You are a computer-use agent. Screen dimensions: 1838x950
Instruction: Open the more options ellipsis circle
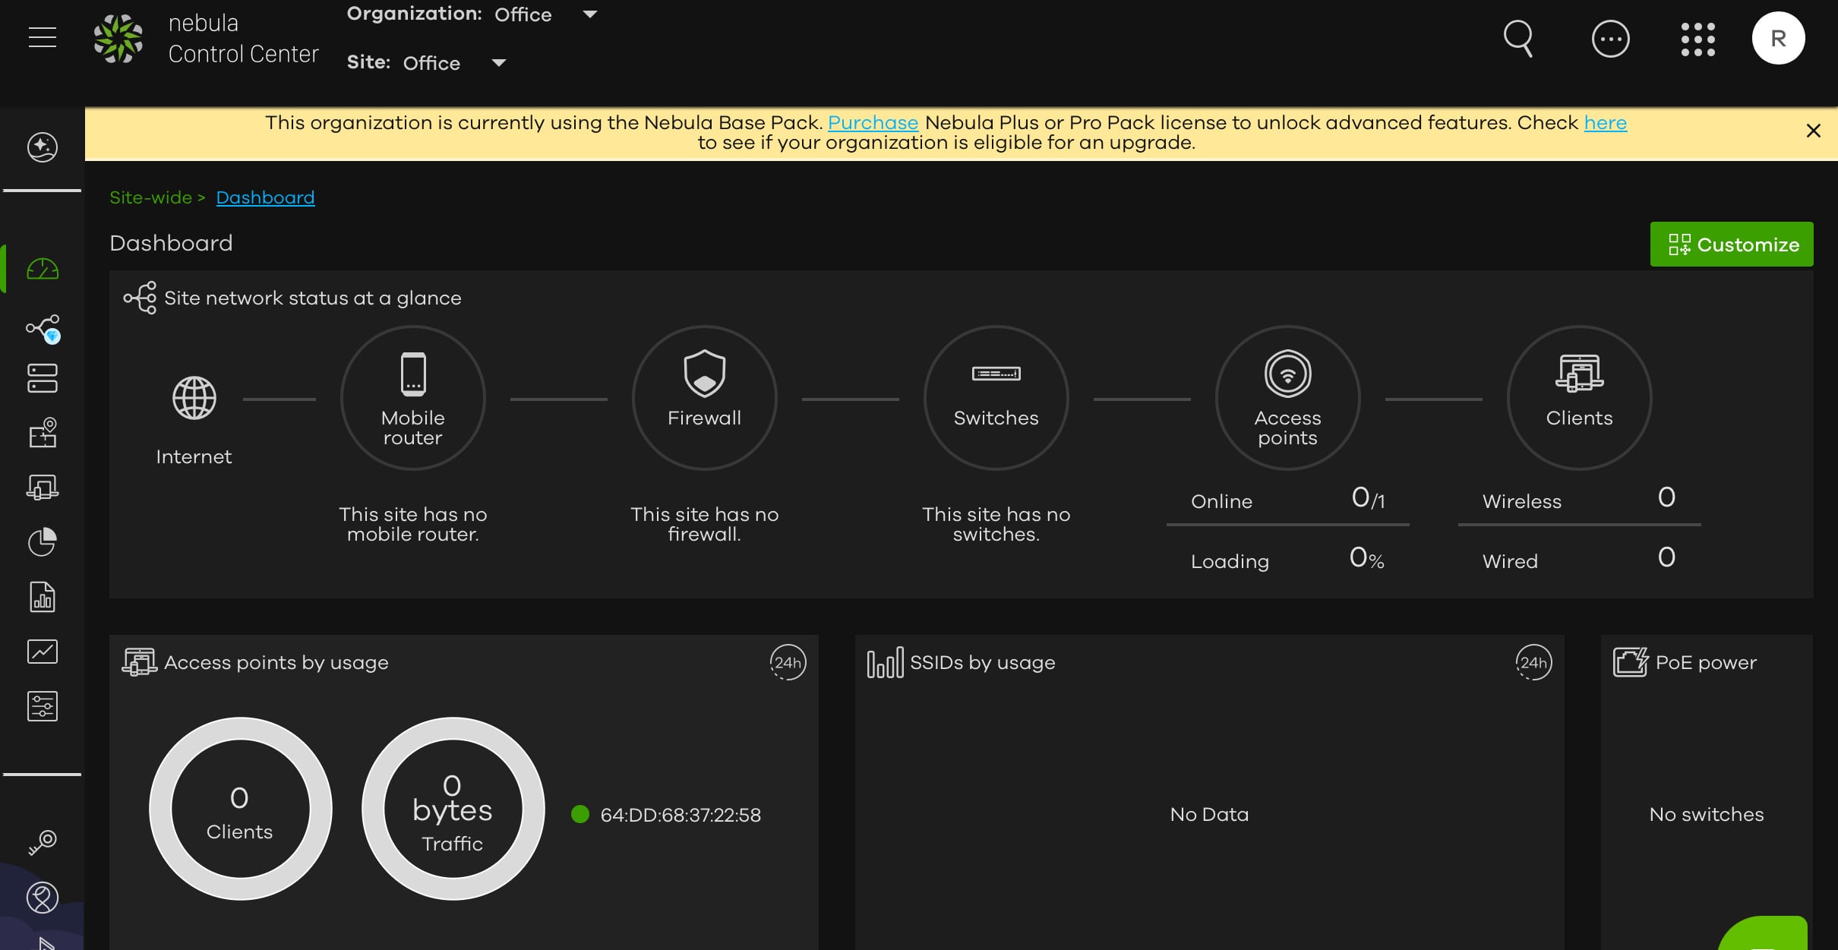[1610, 39]
